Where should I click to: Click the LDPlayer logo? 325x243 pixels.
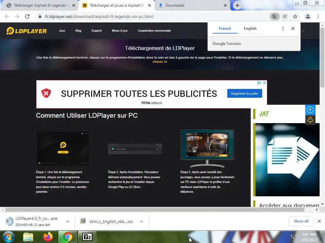27,31
